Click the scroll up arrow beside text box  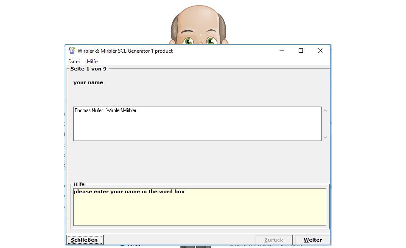coord(325,111)
